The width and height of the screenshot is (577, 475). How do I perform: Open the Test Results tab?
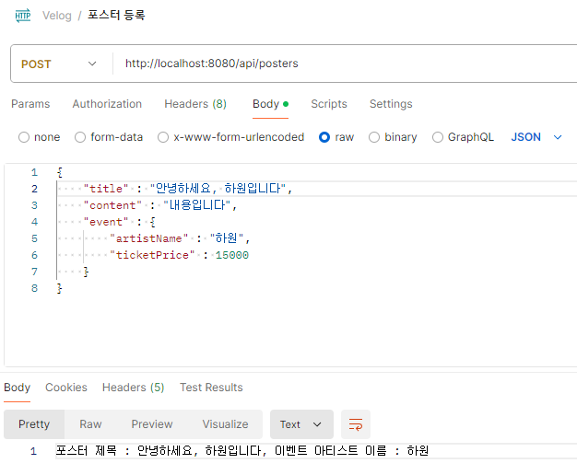pos(211,388)
